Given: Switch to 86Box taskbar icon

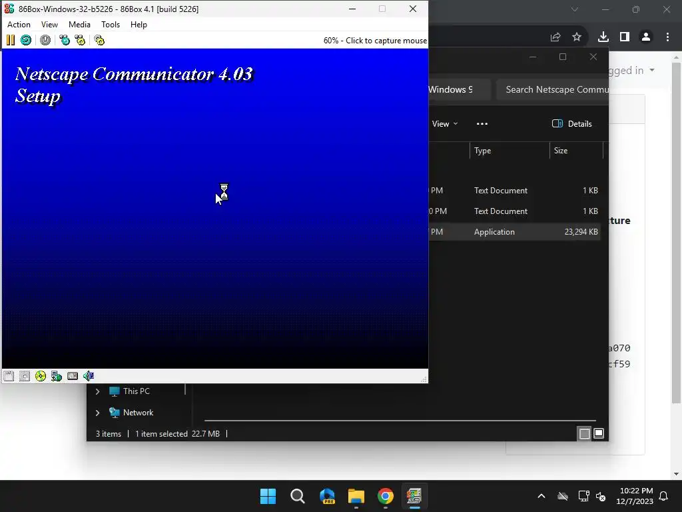Looking at the screenshot, I should (x=414, y=496).
